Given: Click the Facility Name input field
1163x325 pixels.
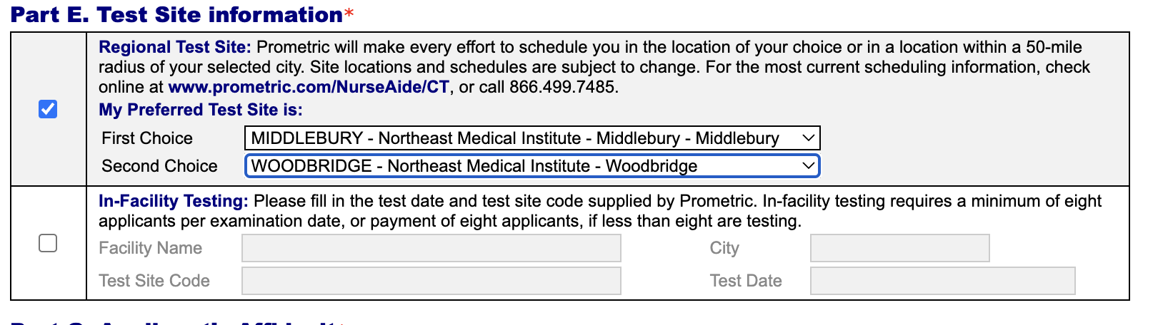Looking at the screenshot, I should coord(431,248).
